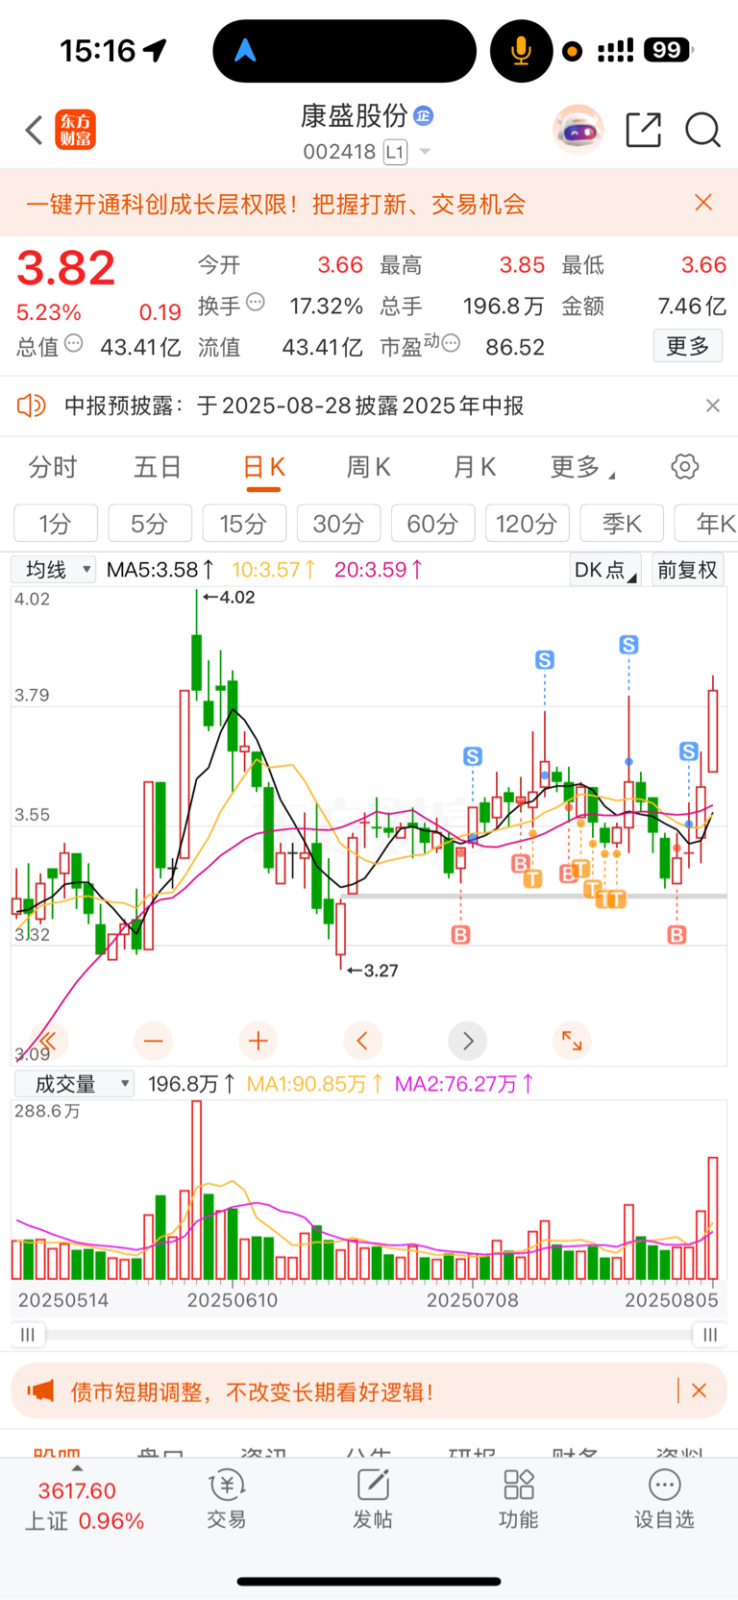Select the 日K tab
This screenshot has height=1600, width=738.
pyautogui.click(x=263, y=467)
